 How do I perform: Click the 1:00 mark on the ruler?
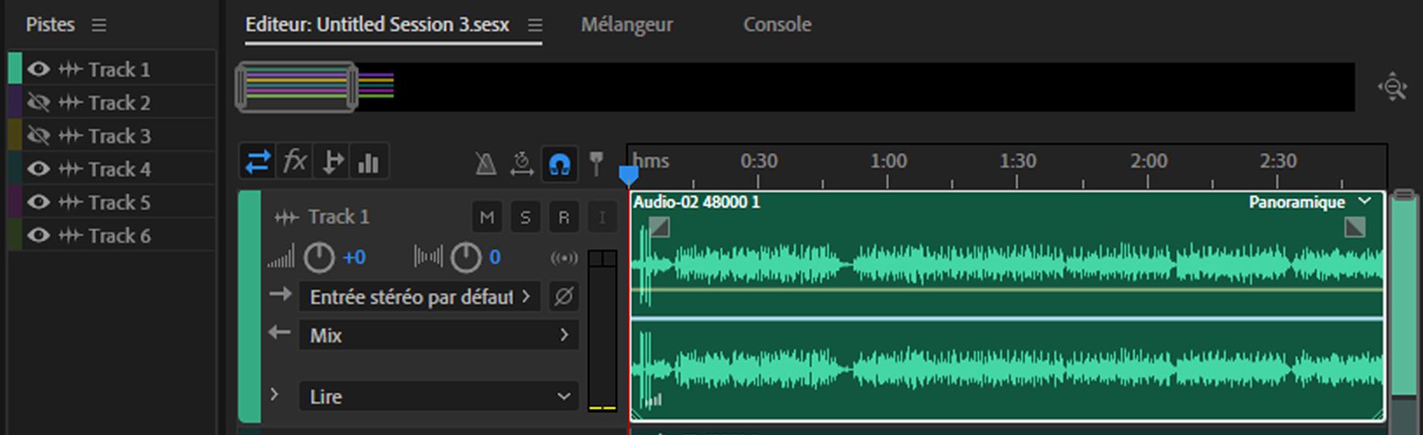click(887, 161)
